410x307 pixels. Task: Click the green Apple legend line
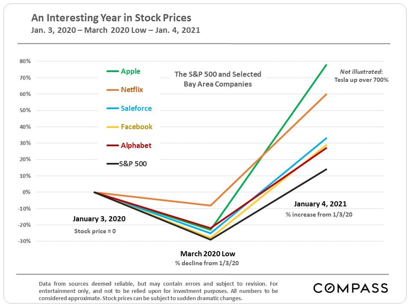point(112,72)
